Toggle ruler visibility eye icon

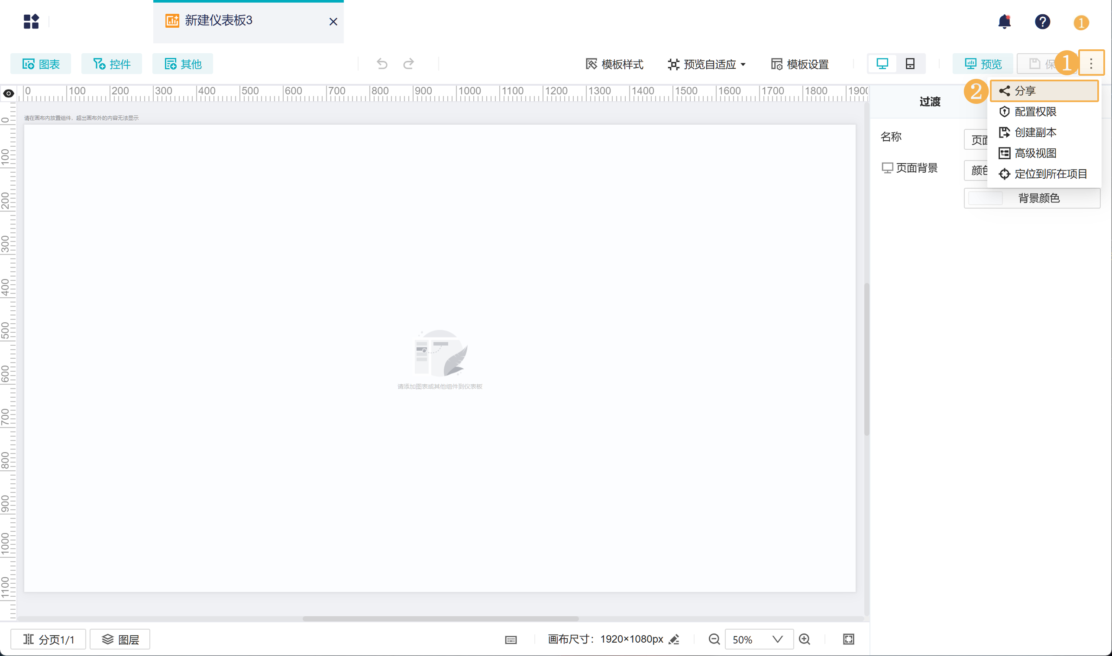tap(8, 93)
